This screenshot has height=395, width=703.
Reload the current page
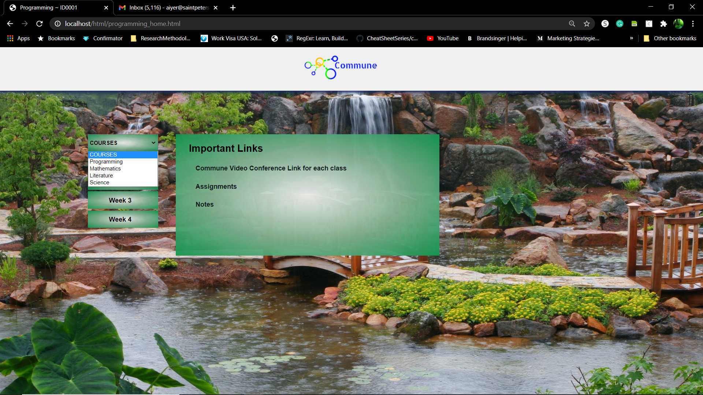click(x=40, y=24)
